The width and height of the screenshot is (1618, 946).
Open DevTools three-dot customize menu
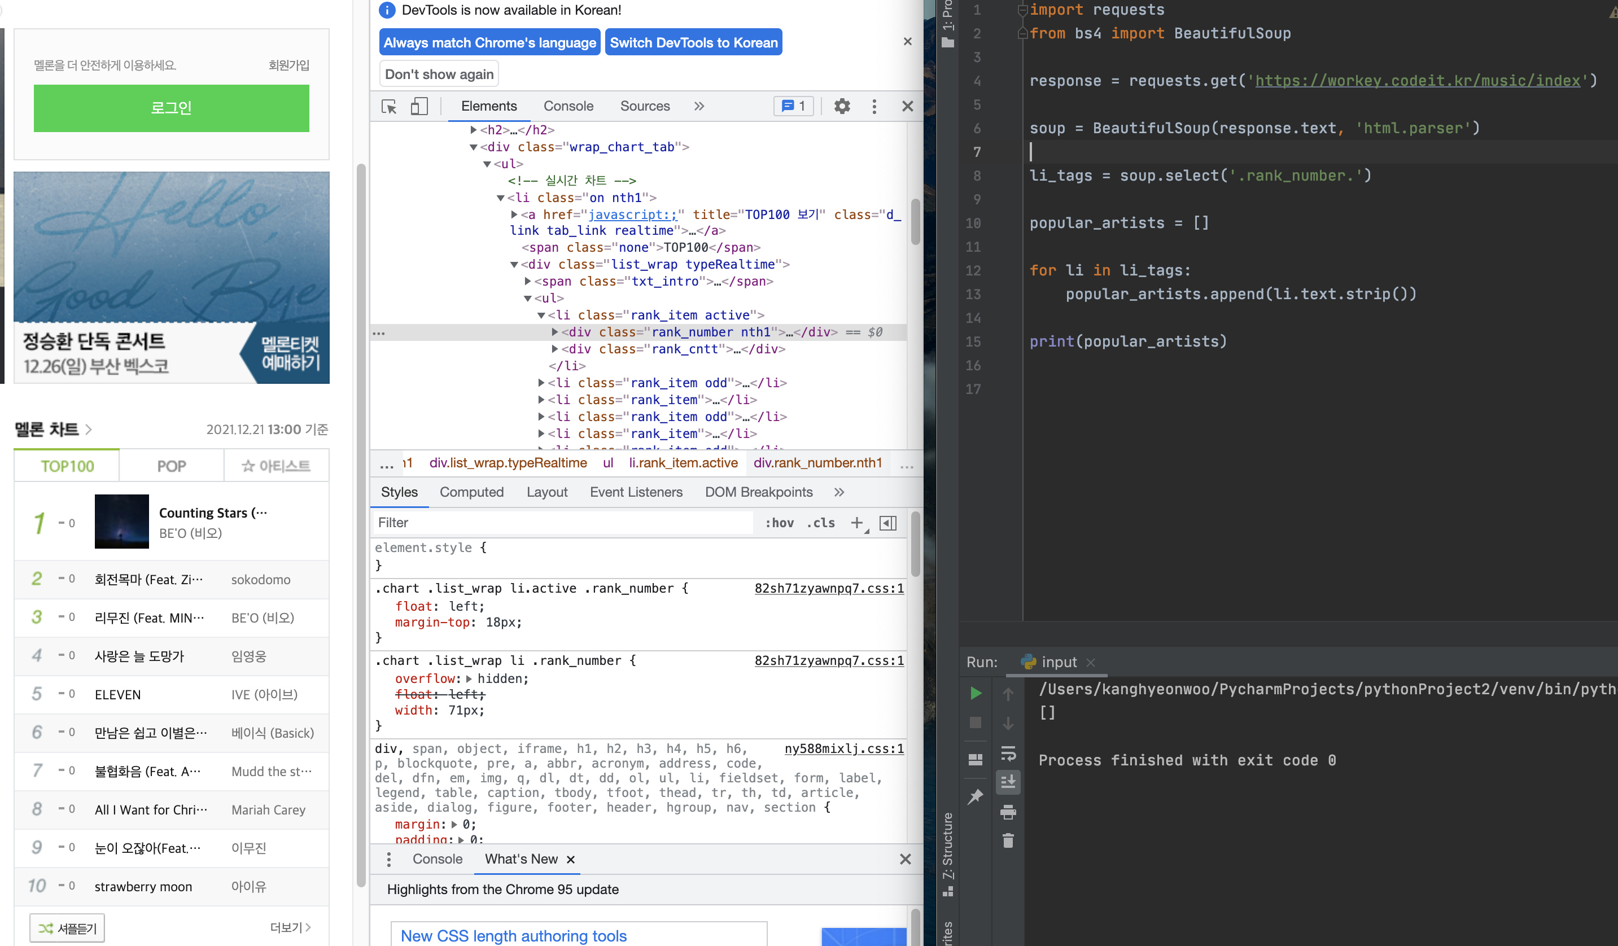click(874, 107)
